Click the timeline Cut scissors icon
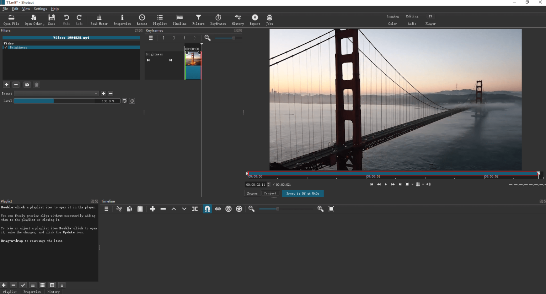 119,209
